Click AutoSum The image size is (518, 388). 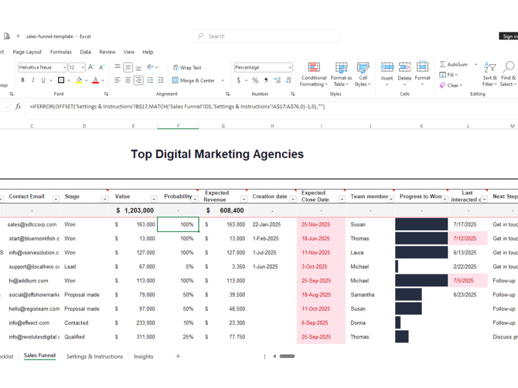(x=454, y=64)
